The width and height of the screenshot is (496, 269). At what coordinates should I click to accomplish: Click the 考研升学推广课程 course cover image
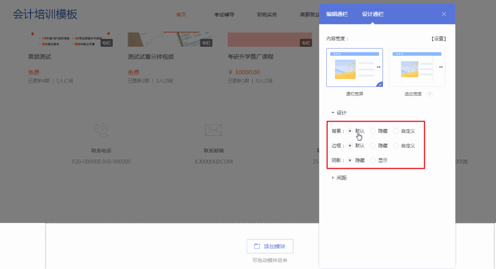click(270, 39)
